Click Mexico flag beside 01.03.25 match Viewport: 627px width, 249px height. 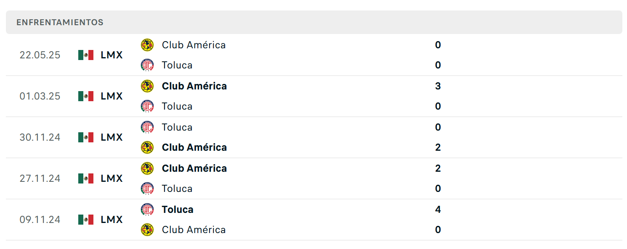click(x=86, y=96)
